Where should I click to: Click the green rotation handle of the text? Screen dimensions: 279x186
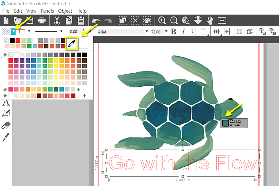182,139
